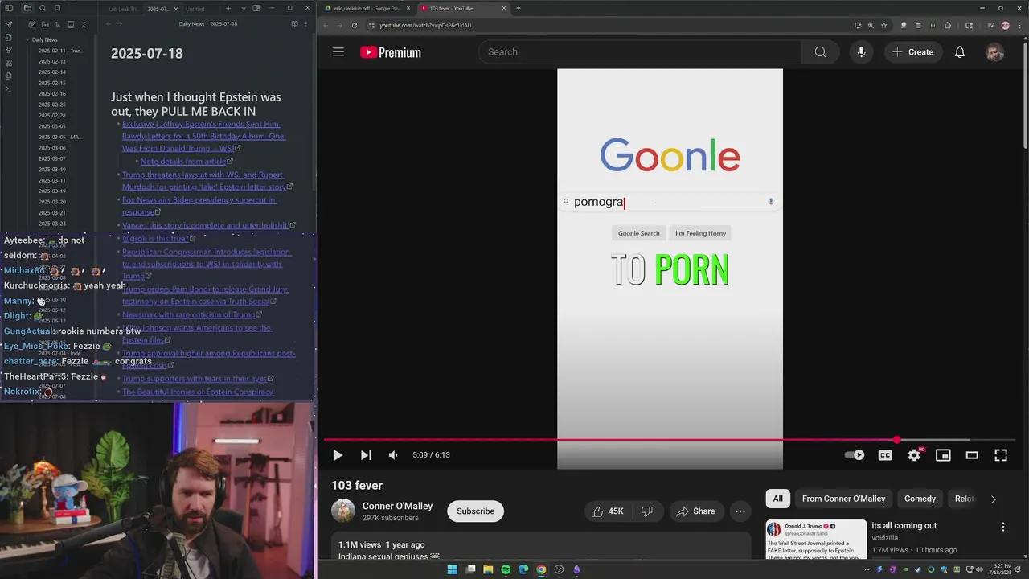Dislike the 103 fever video
The height and width of the screenshot is (579, 1029).
pos(646,511)
